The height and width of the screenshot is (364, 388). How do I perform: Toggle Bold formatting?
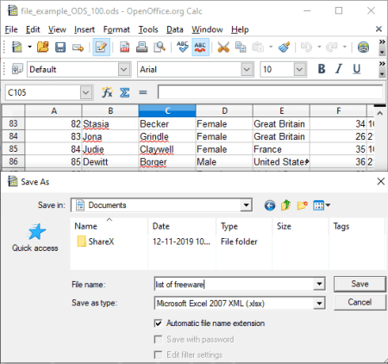click(322, 69)
